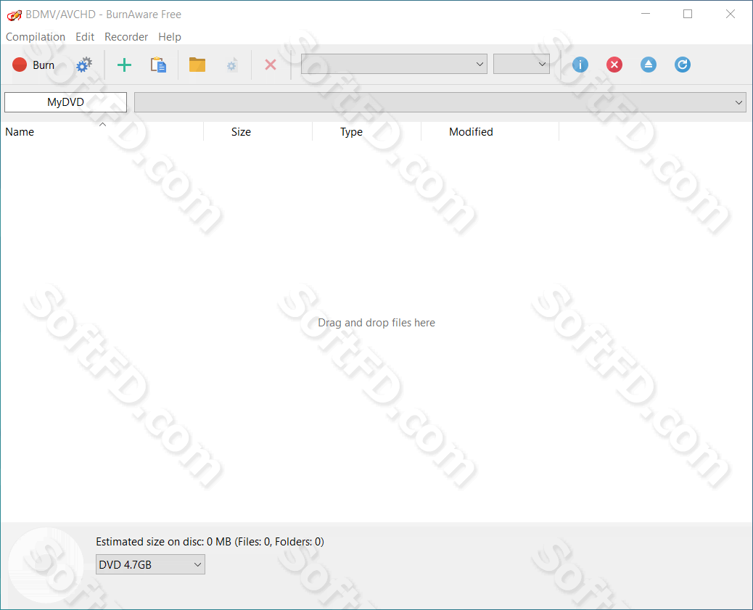Open burn options gear icon
The image size is (753, 610).
pos(84,65)
